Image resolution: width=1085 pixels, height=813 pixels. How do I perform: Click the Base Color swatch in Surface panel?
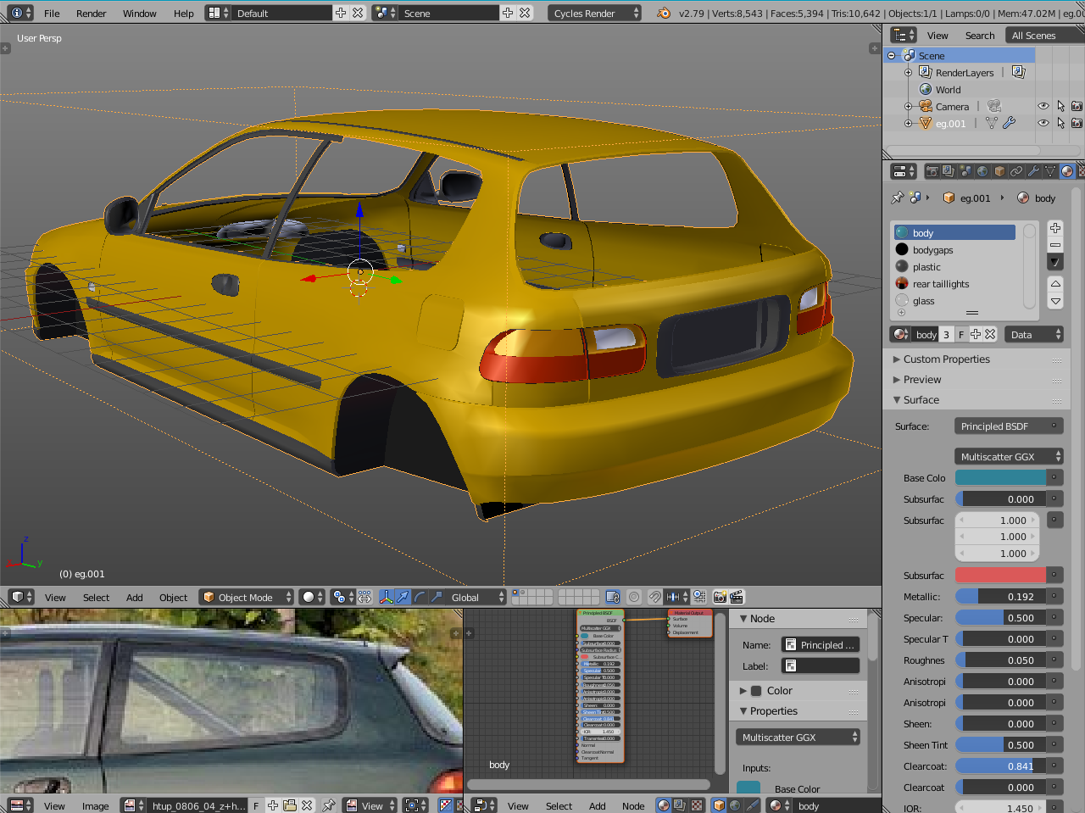[1000, 477]
